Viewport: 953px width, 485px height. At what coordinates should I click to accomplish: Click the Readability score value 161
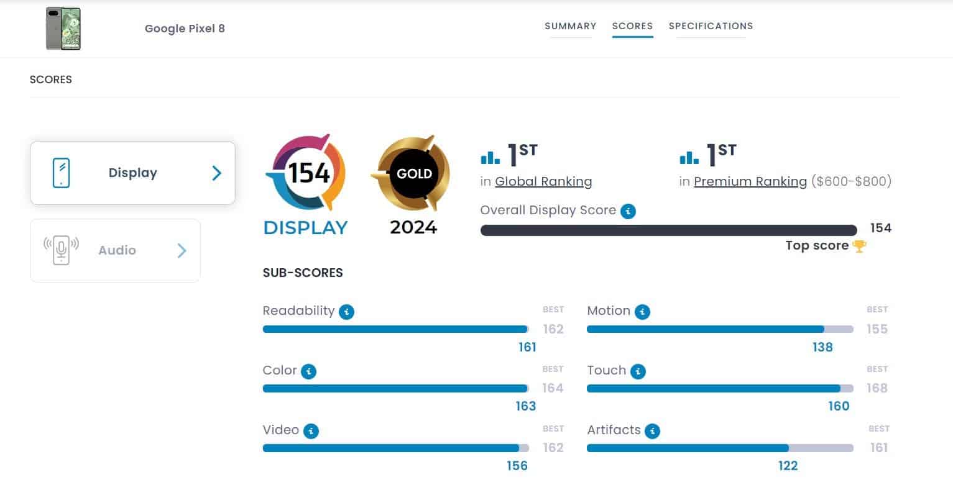point(527,347)
